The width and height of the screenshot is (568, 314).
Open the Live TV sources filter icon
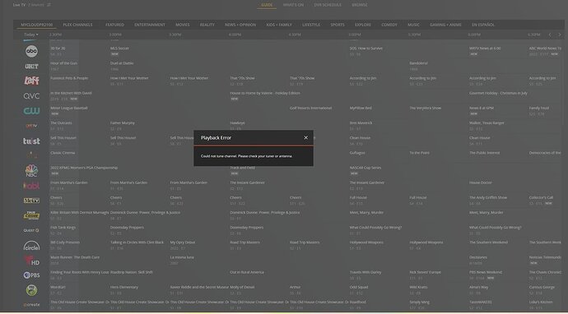[49, 5]
